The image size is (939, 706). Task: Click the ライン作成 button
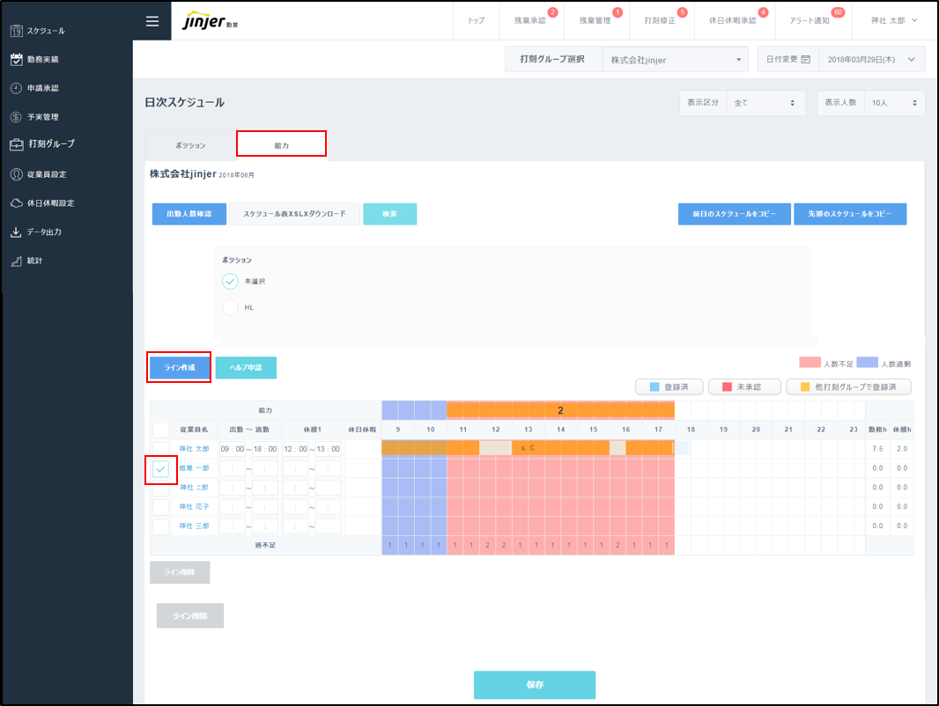click(179, 367)
